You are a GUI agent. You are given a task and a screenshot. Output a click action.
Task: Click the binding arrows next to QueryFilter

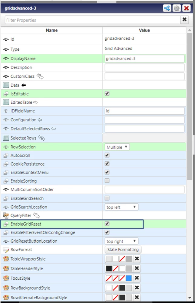(x=36, y=215)
